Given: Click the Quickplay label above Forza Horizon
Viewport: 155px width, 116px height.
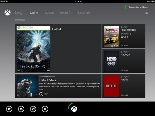Looking at the screenshot, I should [x=124, y=27].
